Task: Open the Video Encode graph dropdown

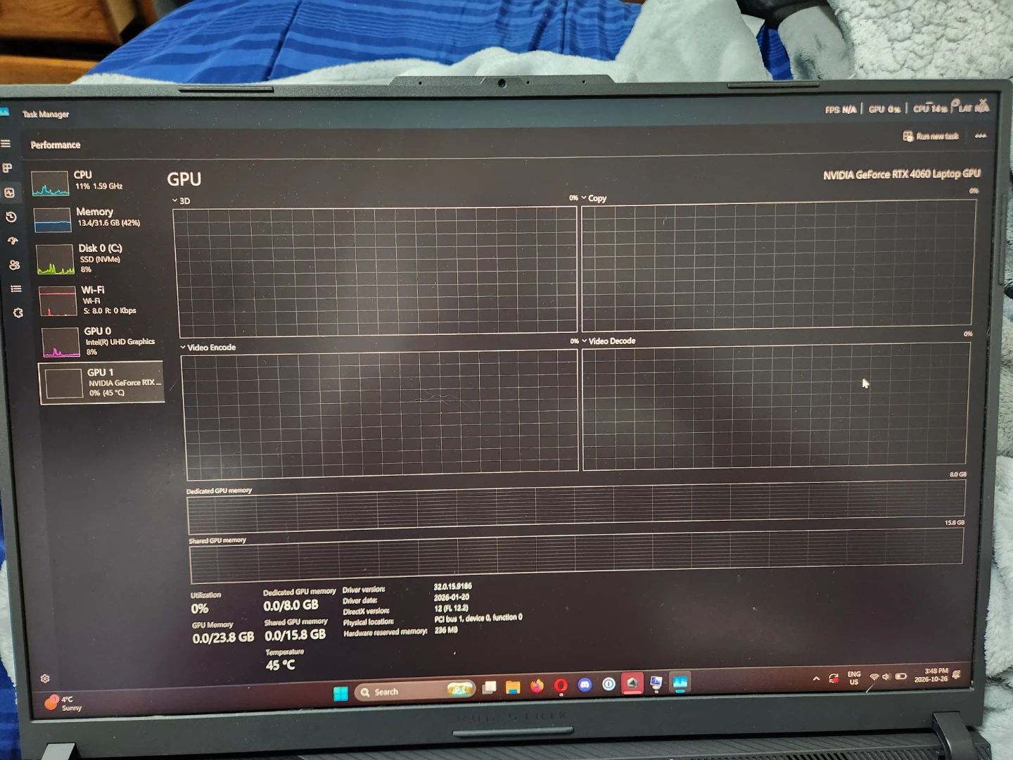Action: pyautogui.click(x=208, y=348)
